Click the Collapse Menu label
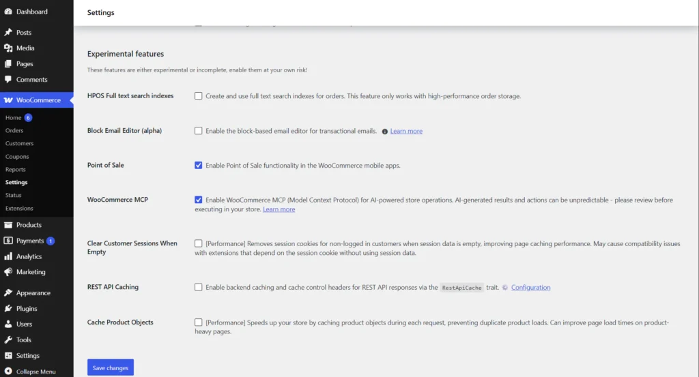The height and width of the screenshot is (377, 699). tap(36, 372)
